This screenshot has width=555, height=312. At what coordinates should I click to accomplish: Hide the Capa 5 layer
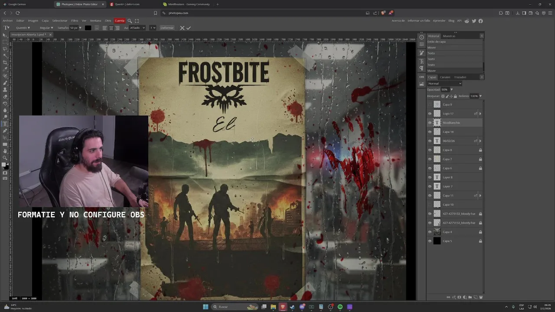coord(430,241)
